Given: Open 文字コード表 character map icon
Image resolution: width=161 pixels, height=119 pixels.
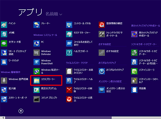Looking at the screenshot, I should tap(4, 43).
